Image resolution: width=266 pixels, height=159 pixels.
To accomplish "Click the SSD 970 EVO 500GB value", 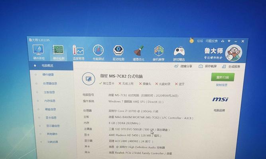I will (x=139, y=130).
